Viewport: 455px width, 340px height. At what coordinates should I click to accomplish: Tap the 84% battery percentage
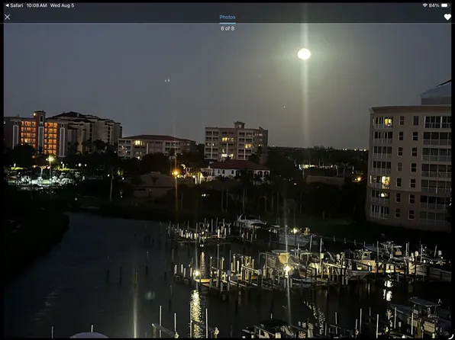434,5
